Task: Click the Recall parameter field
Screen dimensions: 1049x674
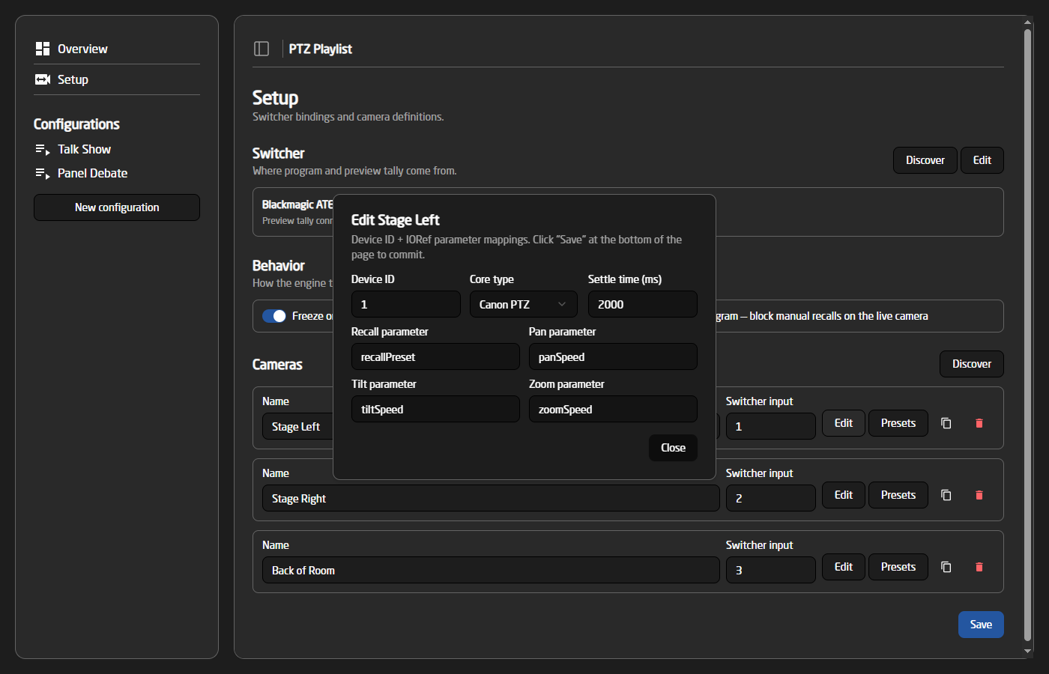Action: (435, 356)
